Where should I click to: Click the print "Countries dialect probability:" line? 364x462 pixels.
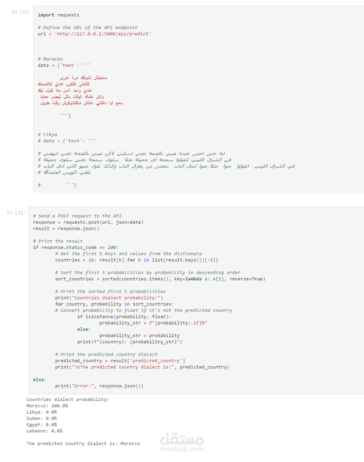(x=109, y=298)
